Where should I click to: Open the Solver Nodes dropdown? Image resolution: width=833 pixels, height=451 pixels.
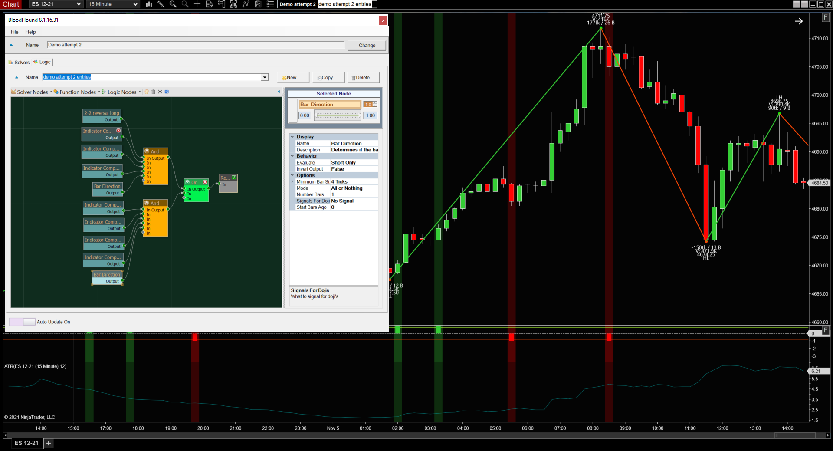(x=32, y=92)
